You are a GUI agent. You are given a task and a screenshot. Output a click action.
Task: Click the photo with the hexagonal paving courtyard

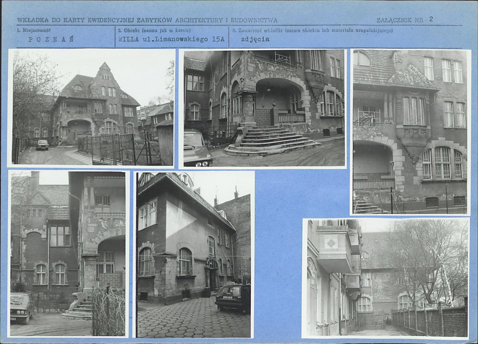(194, 254)
